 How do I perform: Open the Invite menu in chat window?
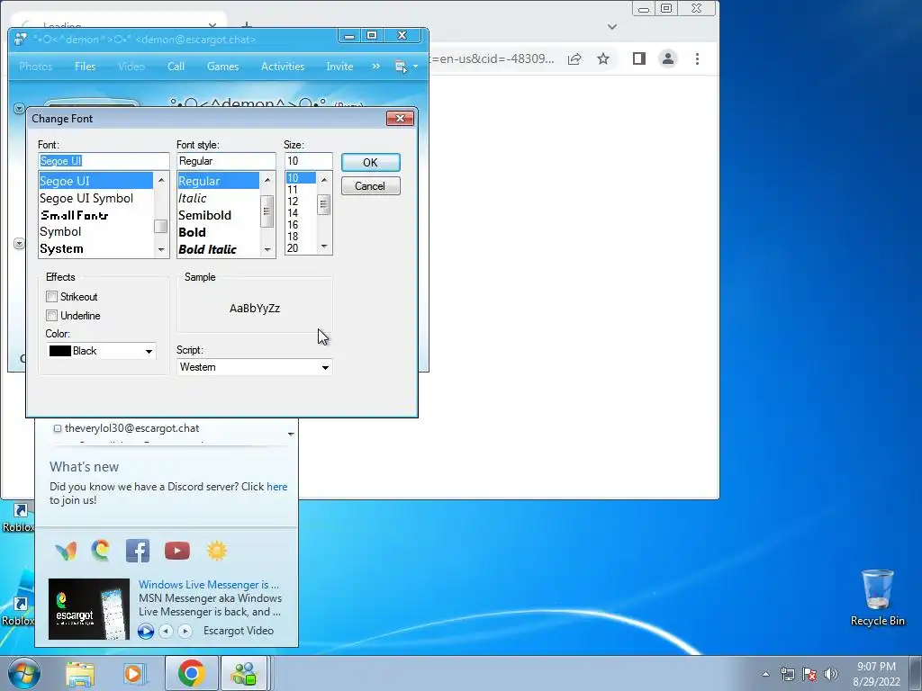[339, 67]
